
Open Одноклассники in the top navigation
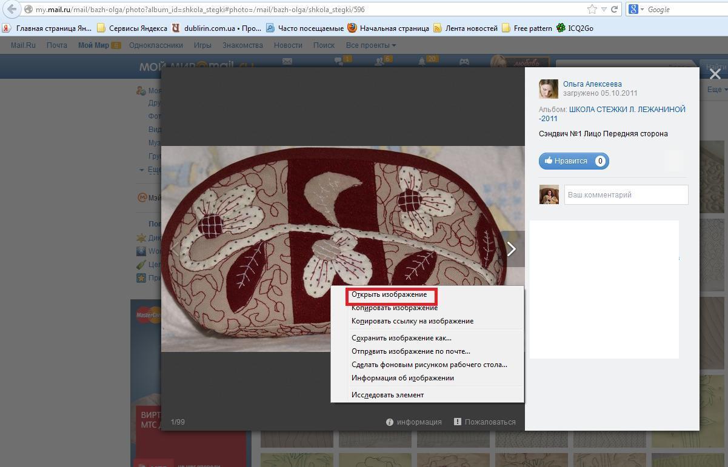(156, 45)
